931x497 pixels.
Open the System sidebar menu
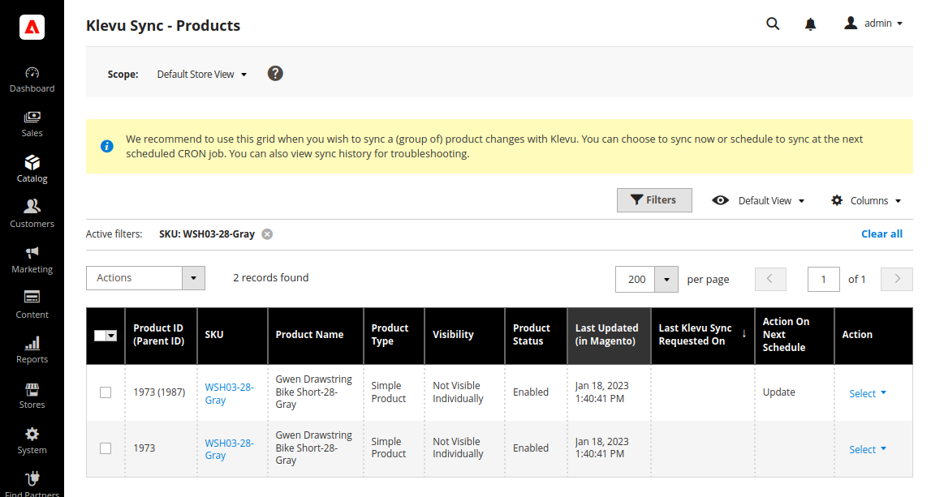coord(32,441)
